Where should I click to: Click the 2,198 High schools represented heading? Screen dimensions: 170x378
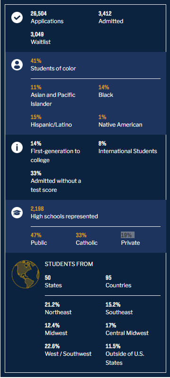[x=64, y=213]
